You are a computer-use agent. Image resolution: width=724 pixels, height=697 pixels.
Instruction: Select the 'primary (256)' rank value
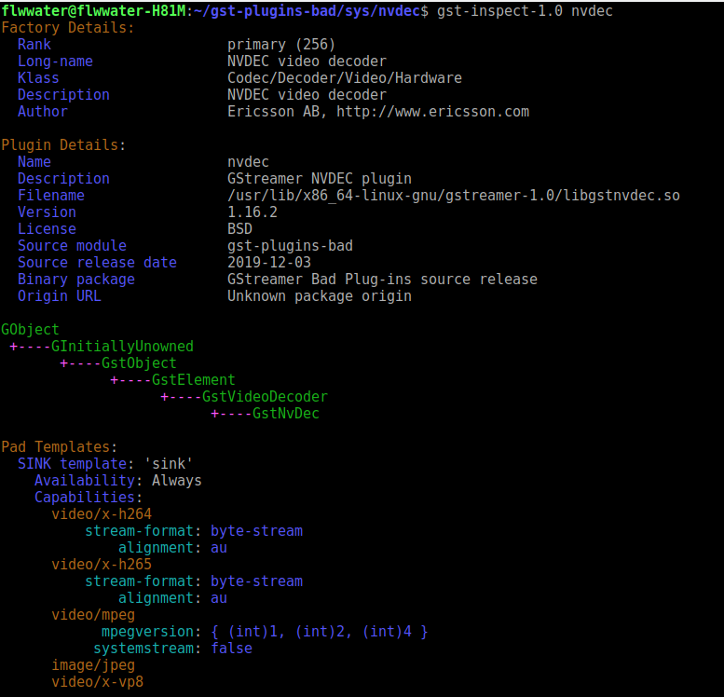(x=280, y=45)
